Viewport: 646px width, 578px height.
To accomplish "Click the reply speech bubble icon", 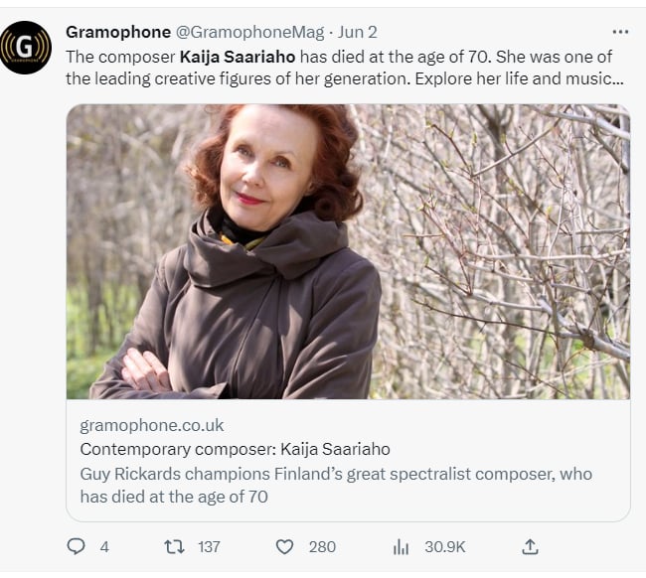I will [76, 546].
